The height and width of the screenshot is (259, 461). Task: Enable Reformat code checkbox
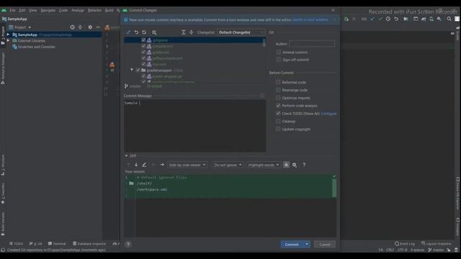pyautogui.click(x=278, y=82)
